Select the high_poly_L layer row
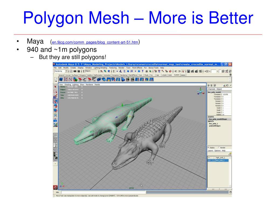Screen dimensions: 276x207 219,157
